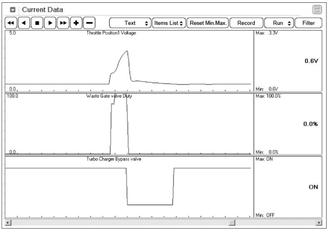Click the Record button
The width and height of the screenshot is (328, 230).
tap(246, 23)
